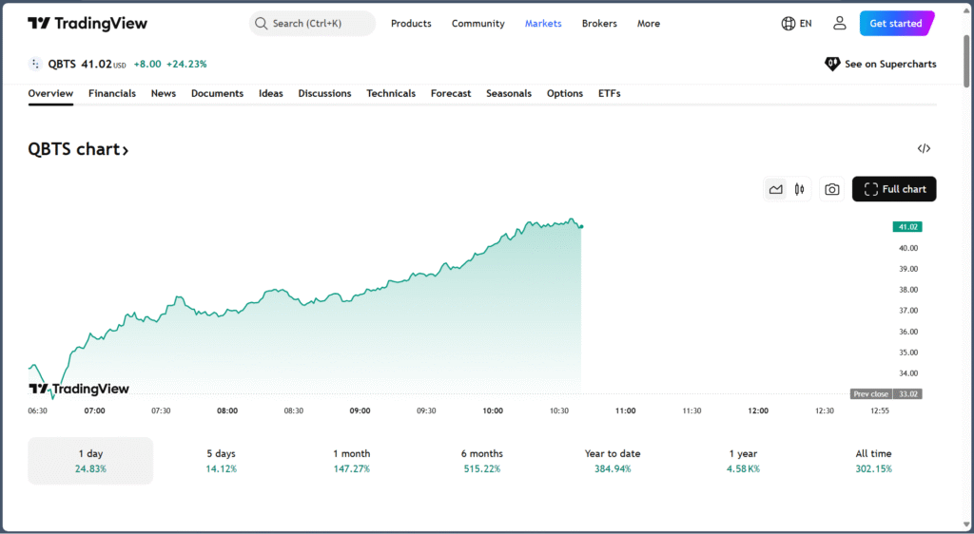Take chart snapshot with camera icon
The image size is (974, 534).
click(x=831, y=189)
